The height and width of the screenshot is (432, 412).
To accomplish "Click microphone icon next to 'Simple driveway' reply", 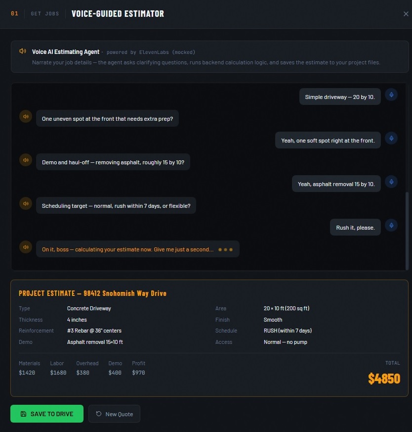I will (391, 95).
